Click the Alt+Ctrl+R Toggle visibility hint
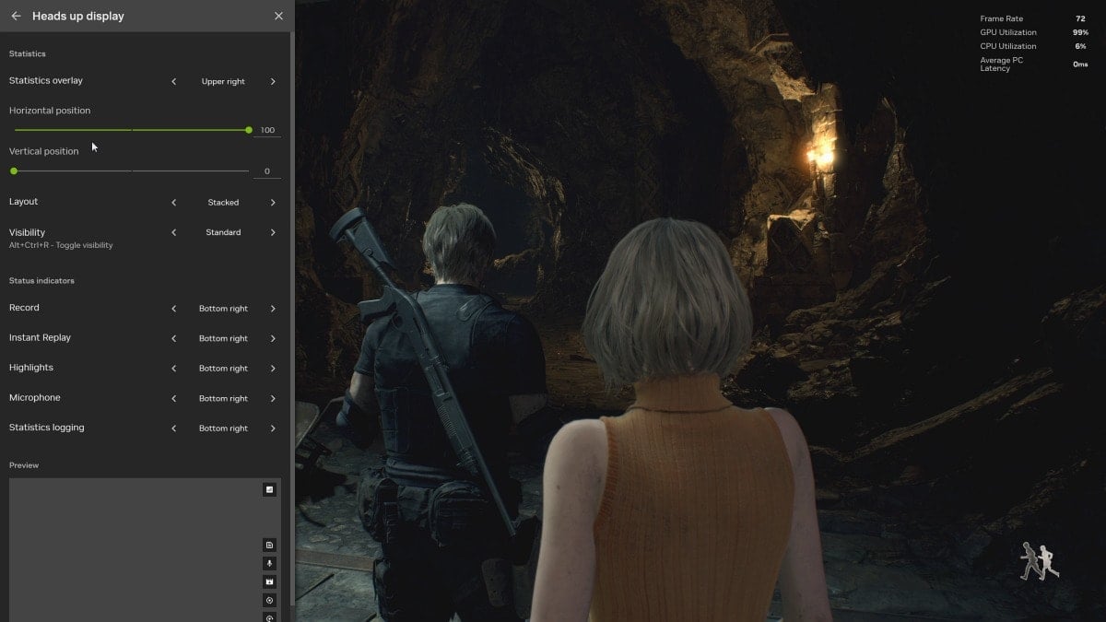1106x622 pixels. point(61,245)
